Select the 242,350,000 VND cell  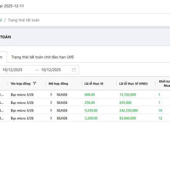click(129, 110)
